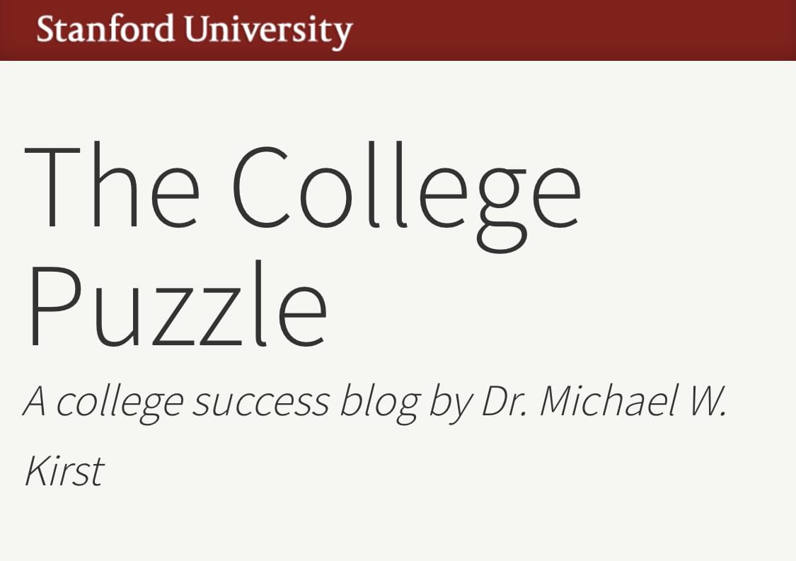Open The College Puzzle blog title link
The width and height of the screenshot is (796, 561).
click(303, 245)
